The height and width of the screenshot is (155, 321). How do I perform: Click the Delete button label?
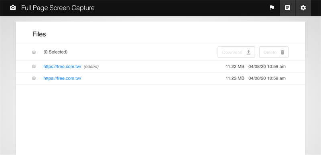coord(270,52)
